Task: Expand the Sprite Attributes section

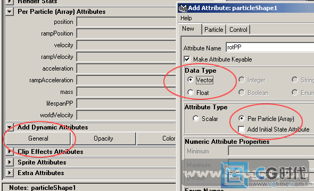Action: coord(10,162)
